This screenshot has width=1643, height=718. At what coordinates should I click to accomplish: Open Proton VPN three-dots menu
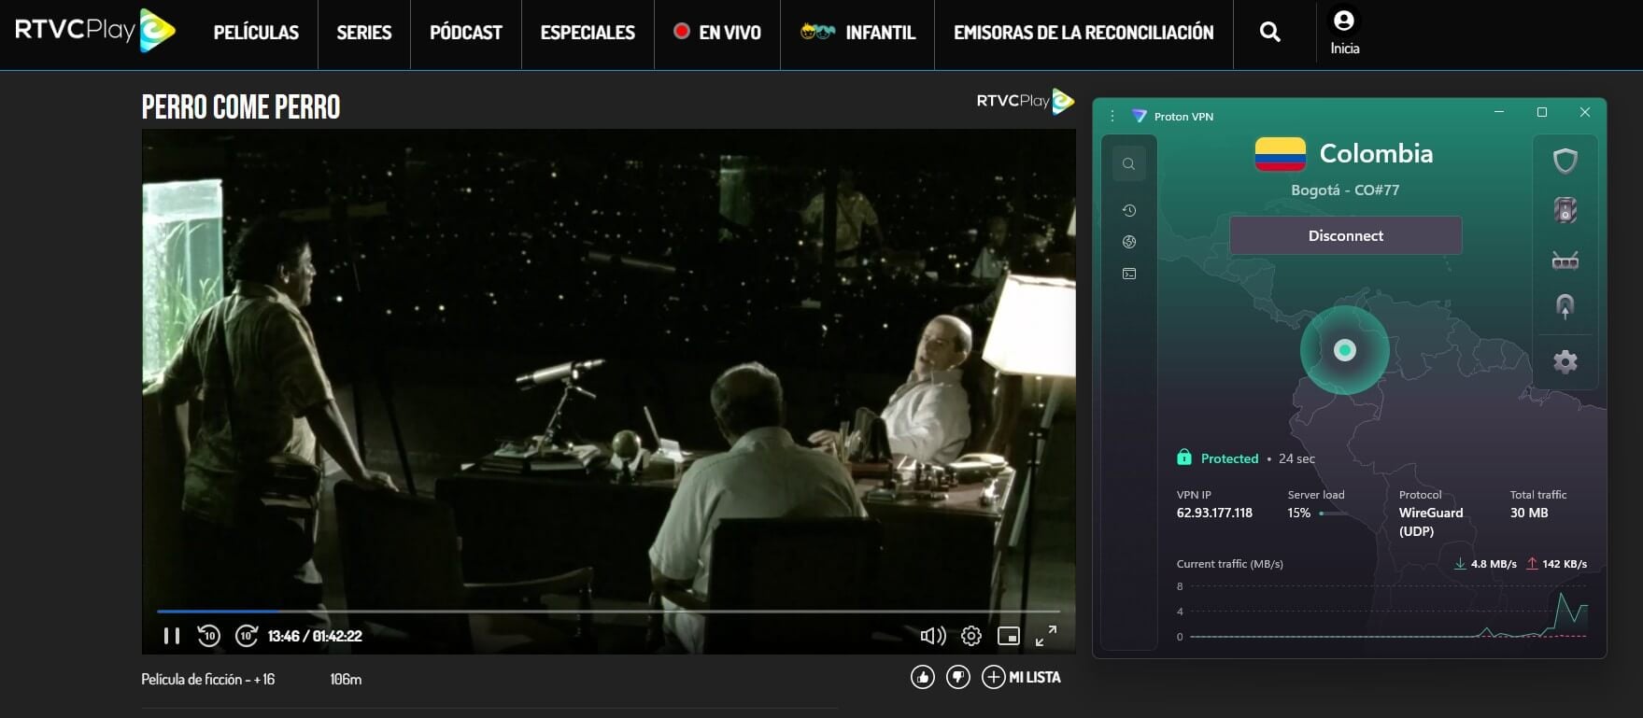pyautogui.click(x=1112, y=116)
